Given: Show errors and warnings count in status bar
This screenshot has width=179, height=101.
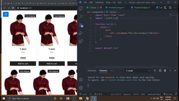Looking at the screenshot, I should [98, 94].
